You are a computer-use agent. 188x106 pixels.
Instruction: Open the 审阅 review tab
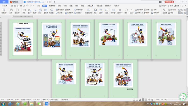tap(65, 6)
